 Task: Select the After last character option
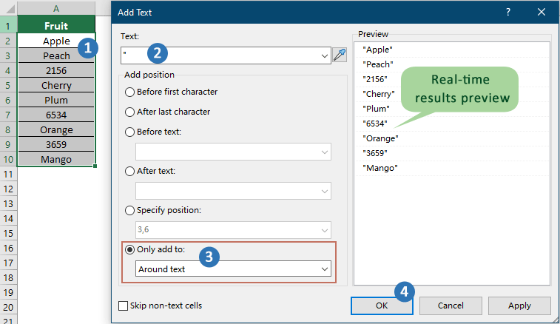click(130, 112)
